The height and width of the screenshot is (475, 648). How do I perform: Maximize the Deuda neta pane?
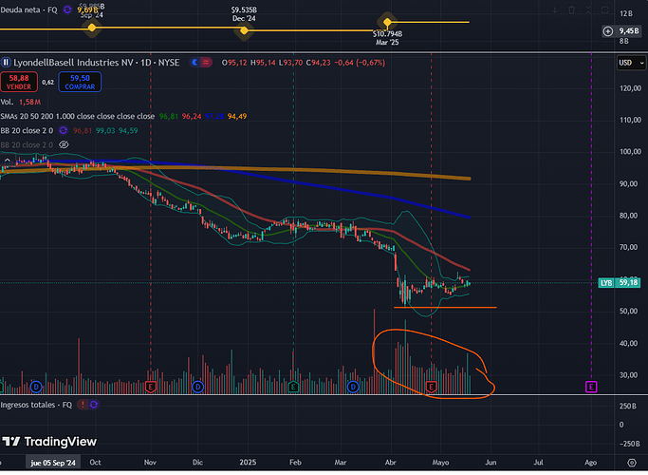[604, 10]
